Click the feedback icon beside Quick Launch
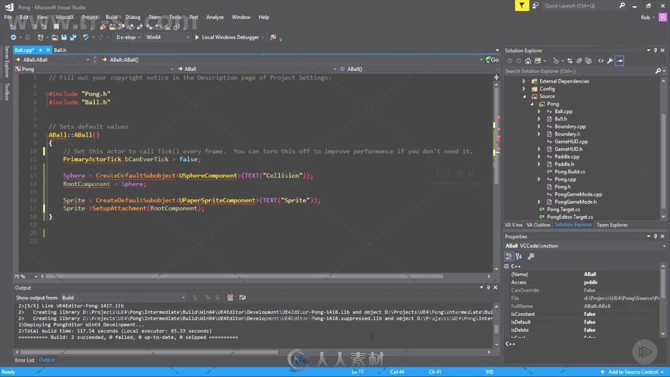The height and width of the screenshot is (377, 670). point(535,6)
